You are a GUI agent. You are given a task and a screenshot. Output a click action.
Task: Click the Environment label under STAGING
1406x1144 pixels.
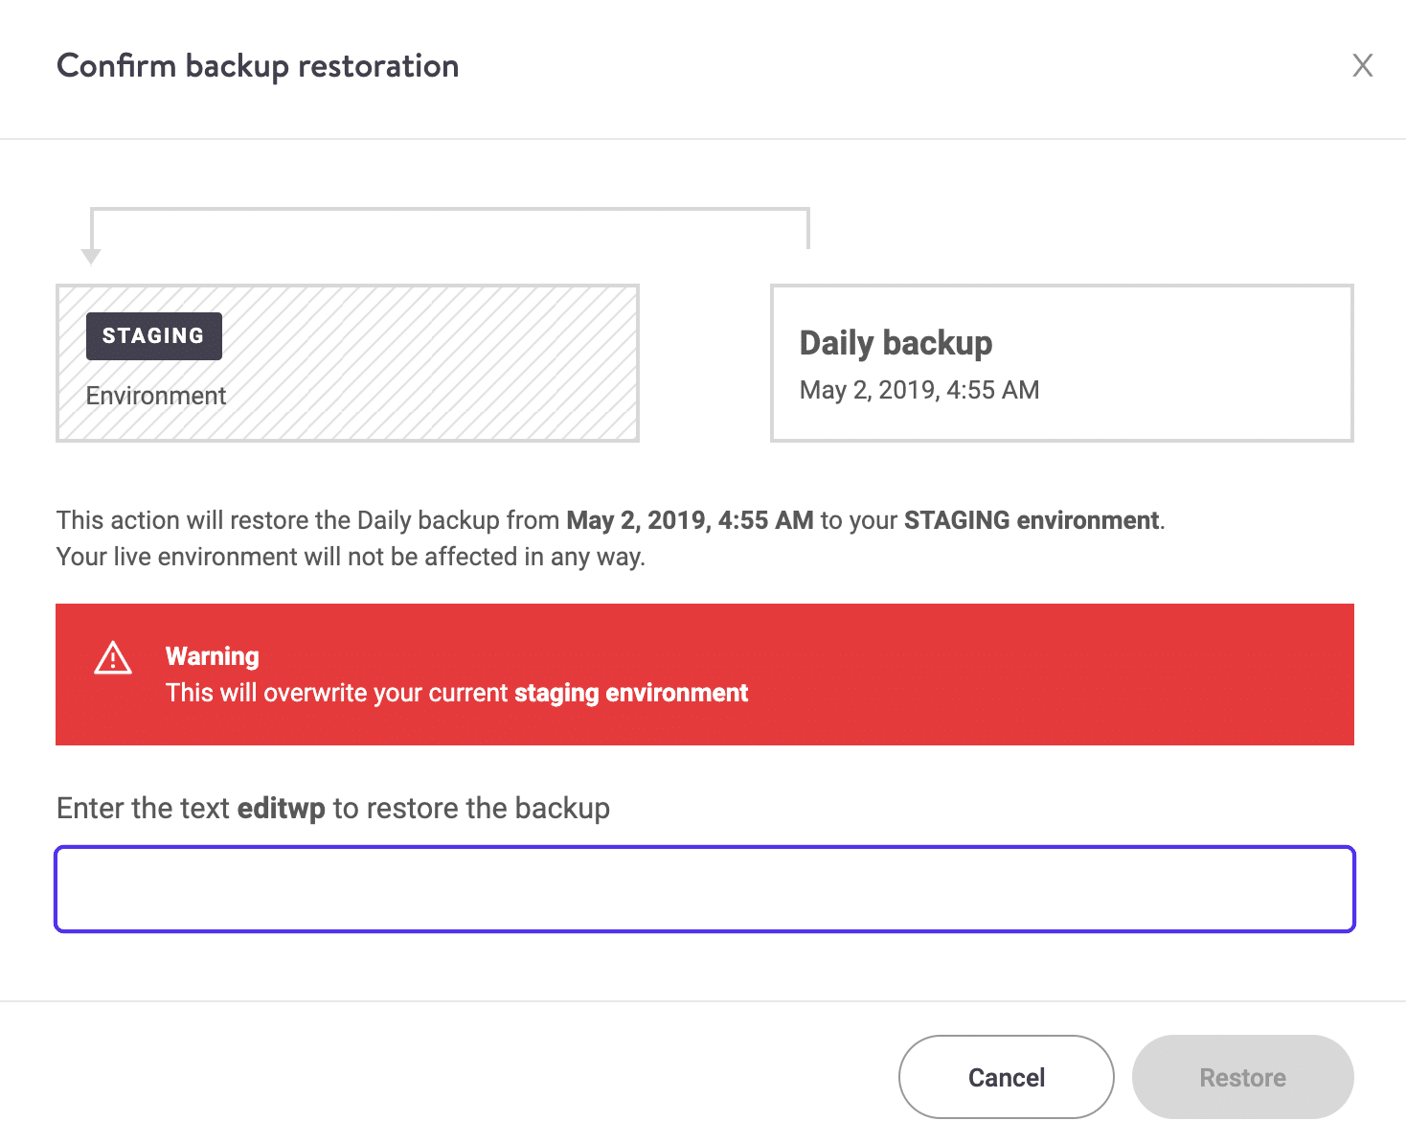tap(155, 395)
